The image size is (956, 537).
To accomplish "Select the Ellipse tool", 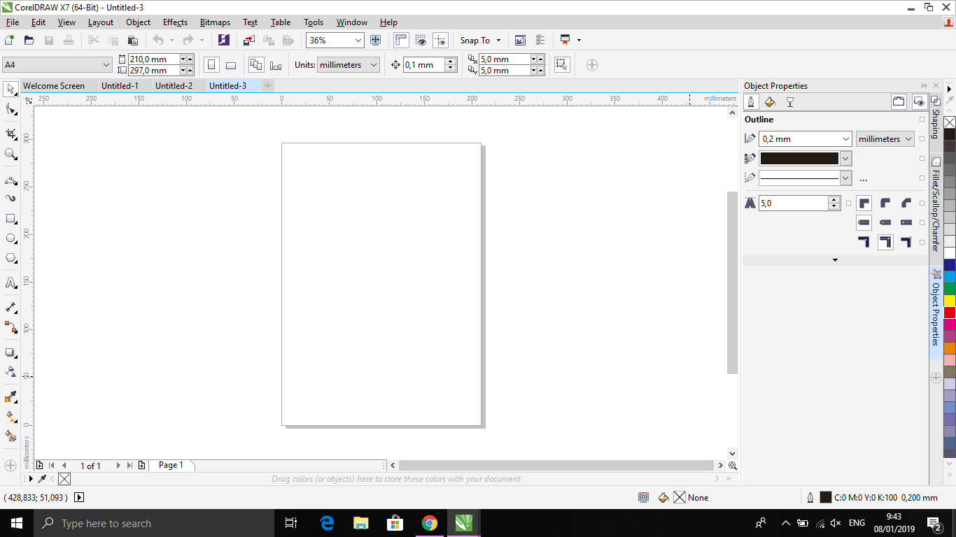I will [x=10, y=238].
